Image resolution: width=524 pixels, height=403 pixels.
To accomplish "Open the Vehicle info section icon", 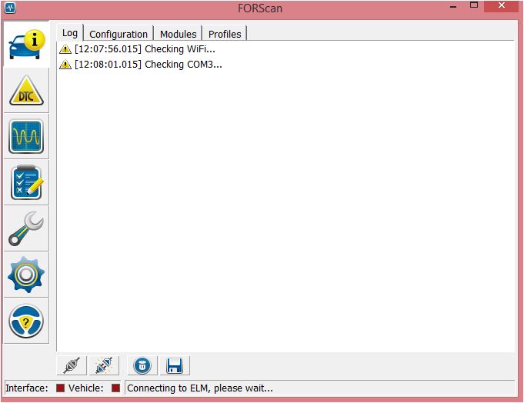I will click(x=26, y=45).
